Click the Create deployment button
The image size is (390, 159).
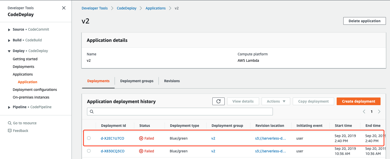359,101
